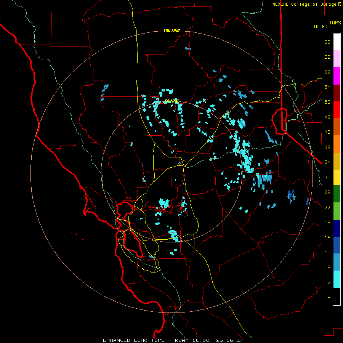Click the ENHANCED ECHO TOPS product title
The image size is (343, 343).
click(x=134, y=340)
